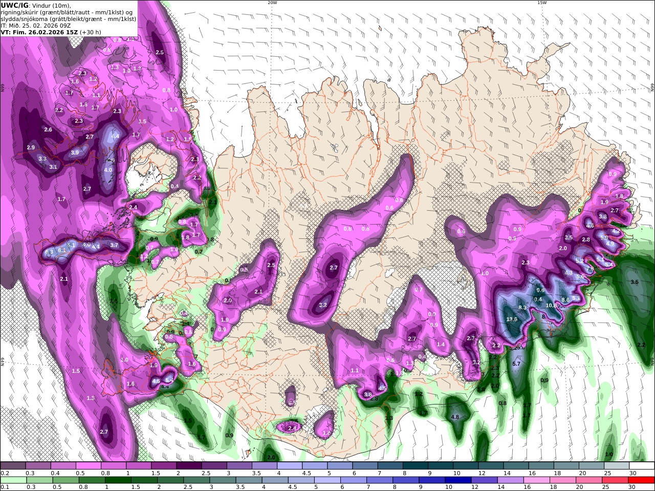
Task: Pick the royal blue swatch labeled 8 in bottom legend row
Action: tap(405, 480)
